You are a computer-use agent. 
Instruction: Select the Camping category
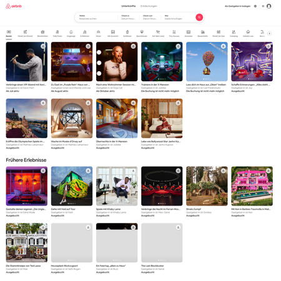click(x=234, y=34)
